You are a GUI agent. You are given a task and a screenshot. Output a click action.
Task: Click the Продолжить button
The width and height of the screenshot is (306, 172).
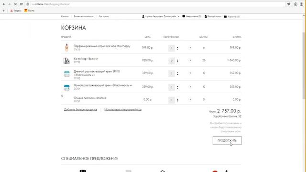227,140
